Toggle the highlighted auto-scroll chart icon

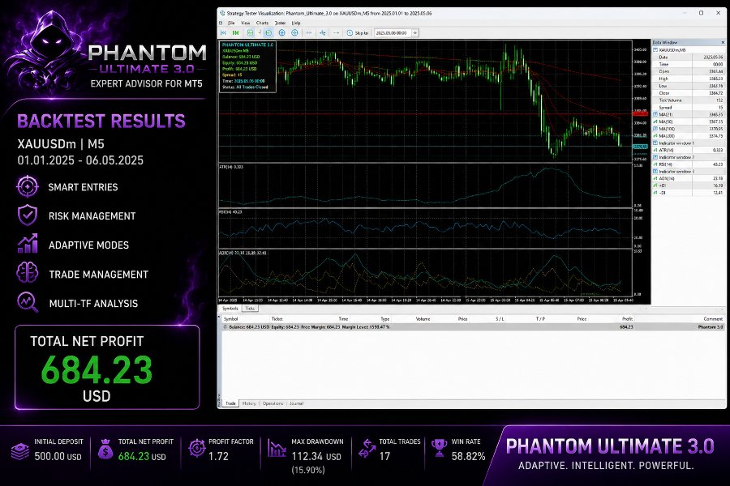pos(268,32)
